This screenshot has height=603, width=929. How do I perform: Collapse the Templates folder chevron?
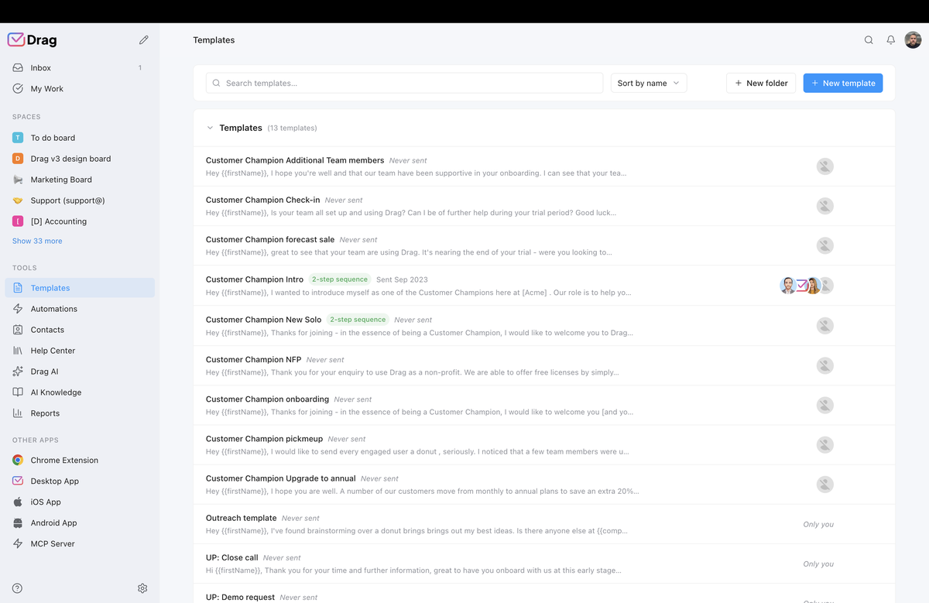pyautogui.click(x=210, y=128)
